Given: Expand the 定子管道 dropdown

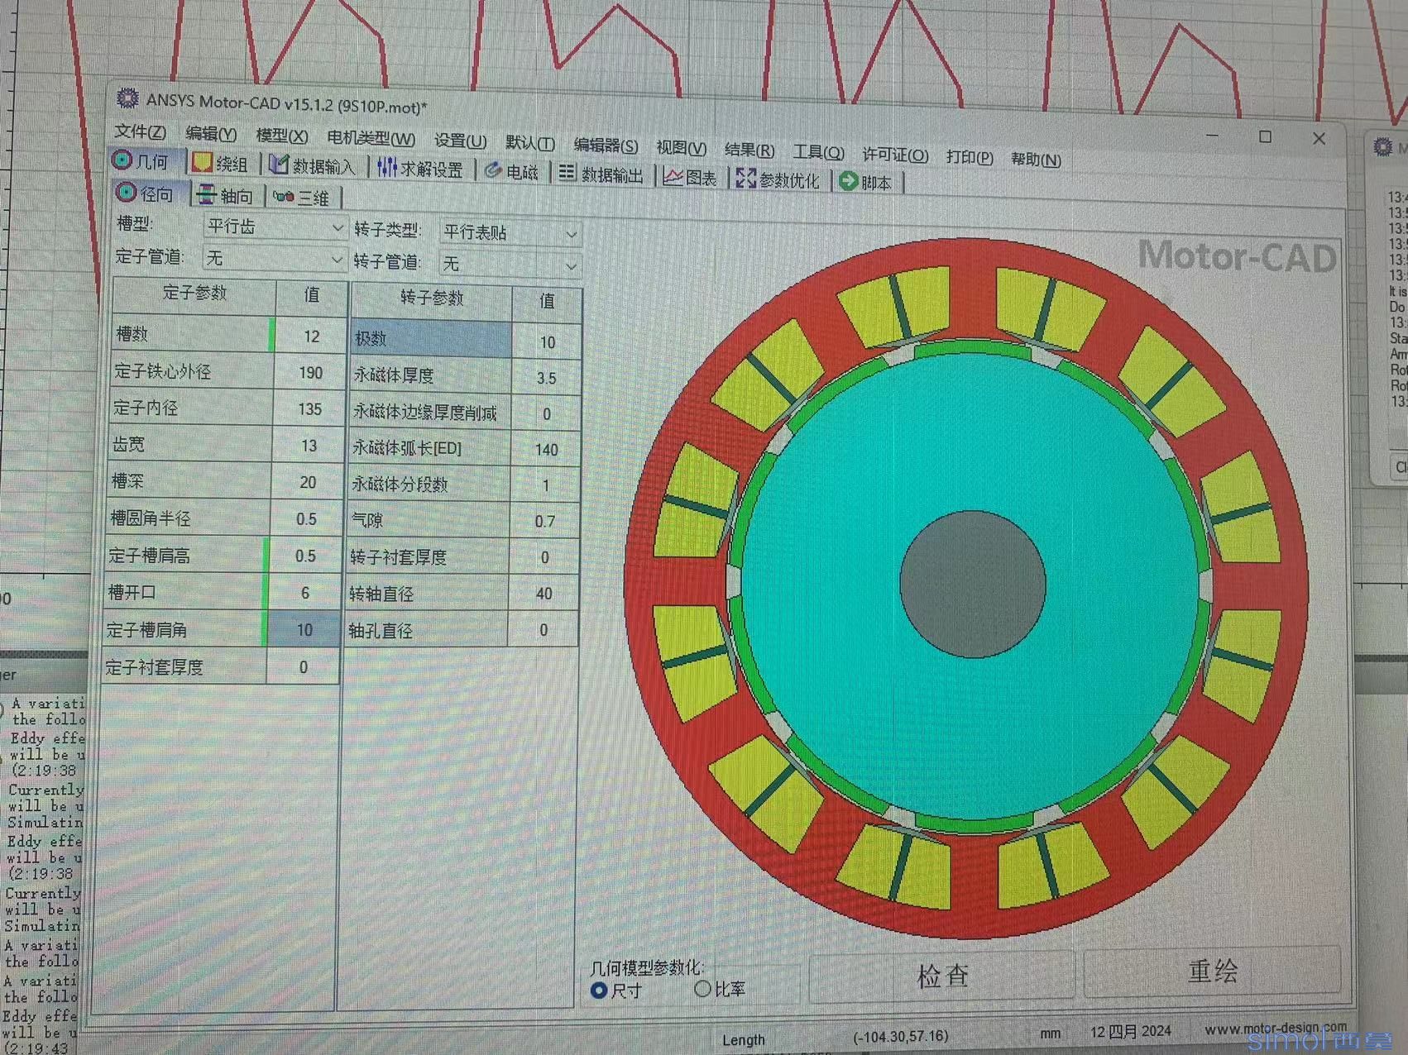Looking at the screenshot, I should (335, 259).
